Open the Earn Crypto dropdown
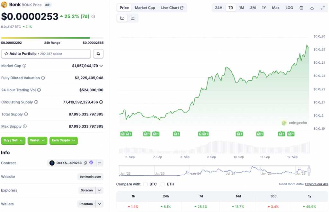The width and height of the screenshot is (329, 212). 64,140
